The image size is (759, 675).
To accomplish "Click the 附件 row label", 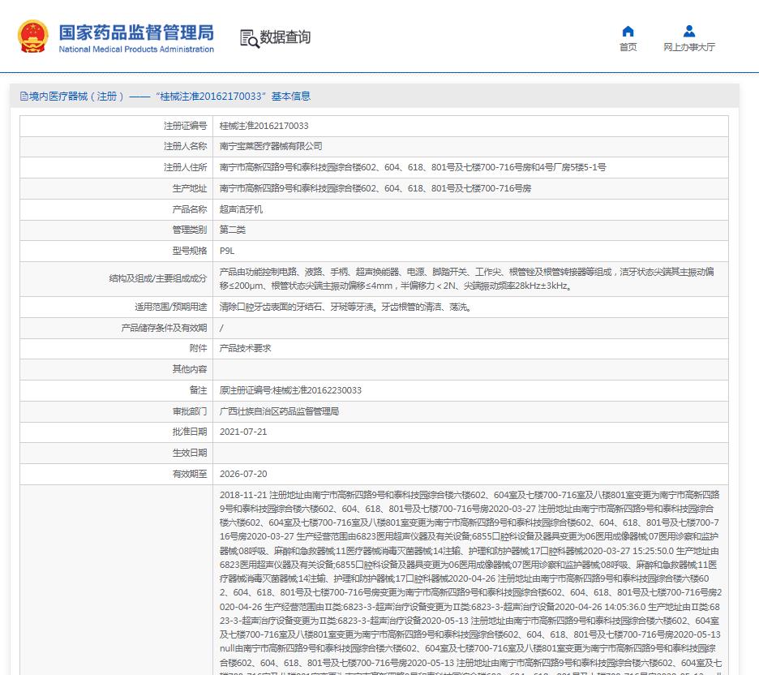I will 198,348.
